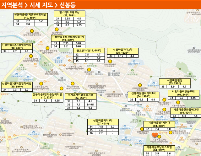Click the orange heart marker near 서홍마을5단지
Image resolution: width=201 pixels, height=156 pixels.
pos(155,135)
